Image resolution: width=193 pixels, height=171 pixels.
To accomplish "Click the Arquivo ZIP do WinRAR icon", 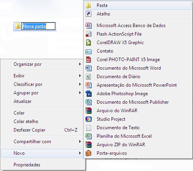I will tap(89, 145).
